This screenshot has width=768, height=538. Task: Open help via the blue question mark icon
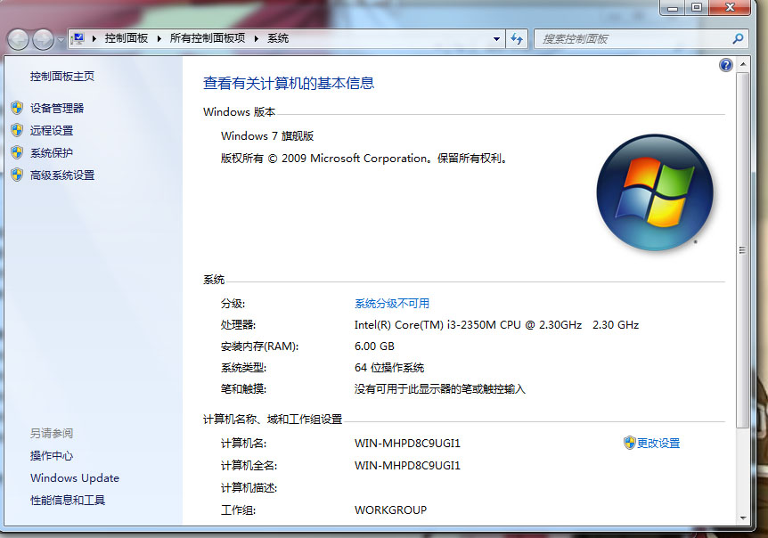pyautogui.click(x=725, y=65)
